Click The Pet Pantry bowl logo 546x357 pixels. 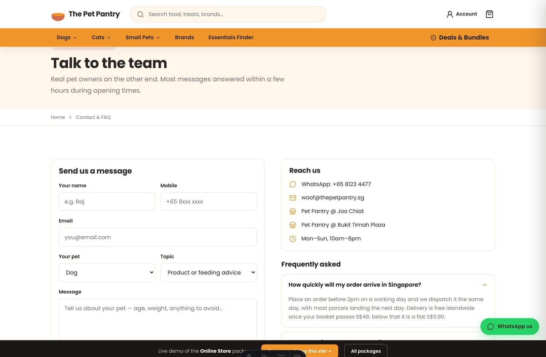[58, 16]
